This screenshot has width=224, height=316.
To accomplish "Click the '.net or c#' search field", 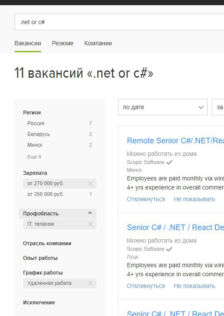I will click(x=119, y=22).
